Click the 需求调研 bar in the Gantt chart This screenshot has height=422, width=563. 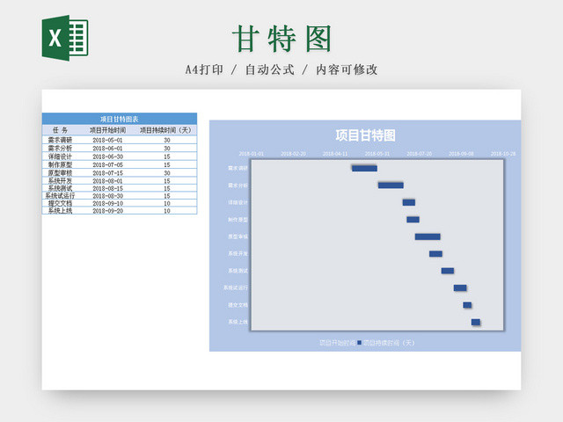(364, 168)
